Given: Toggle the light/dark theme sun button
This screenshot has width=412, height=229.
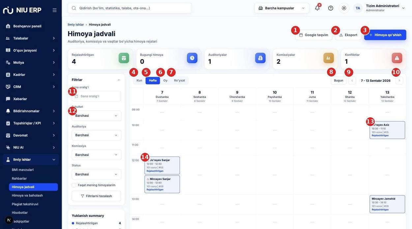Looking at the screenshot, I should [x=344, y=8].
